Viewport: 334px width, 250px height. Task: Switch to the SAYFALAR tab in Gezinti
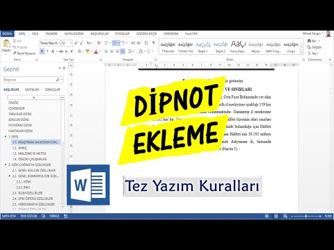pos(32,90)
